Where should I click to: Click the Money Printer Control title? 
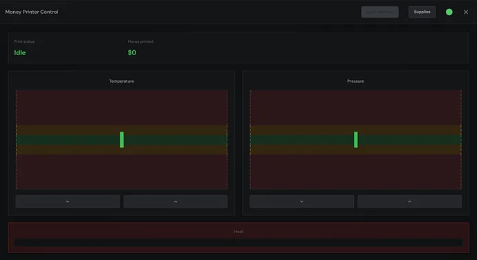[32, 12]
